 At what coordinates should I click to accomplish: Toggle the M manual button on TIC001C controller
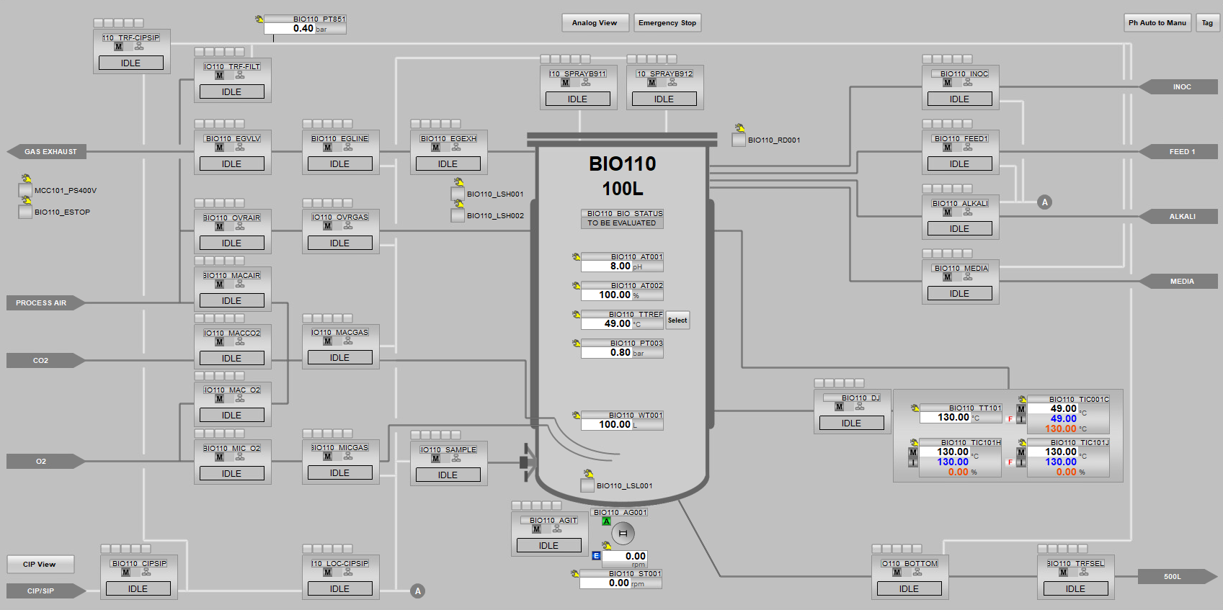click(1021, 409)
